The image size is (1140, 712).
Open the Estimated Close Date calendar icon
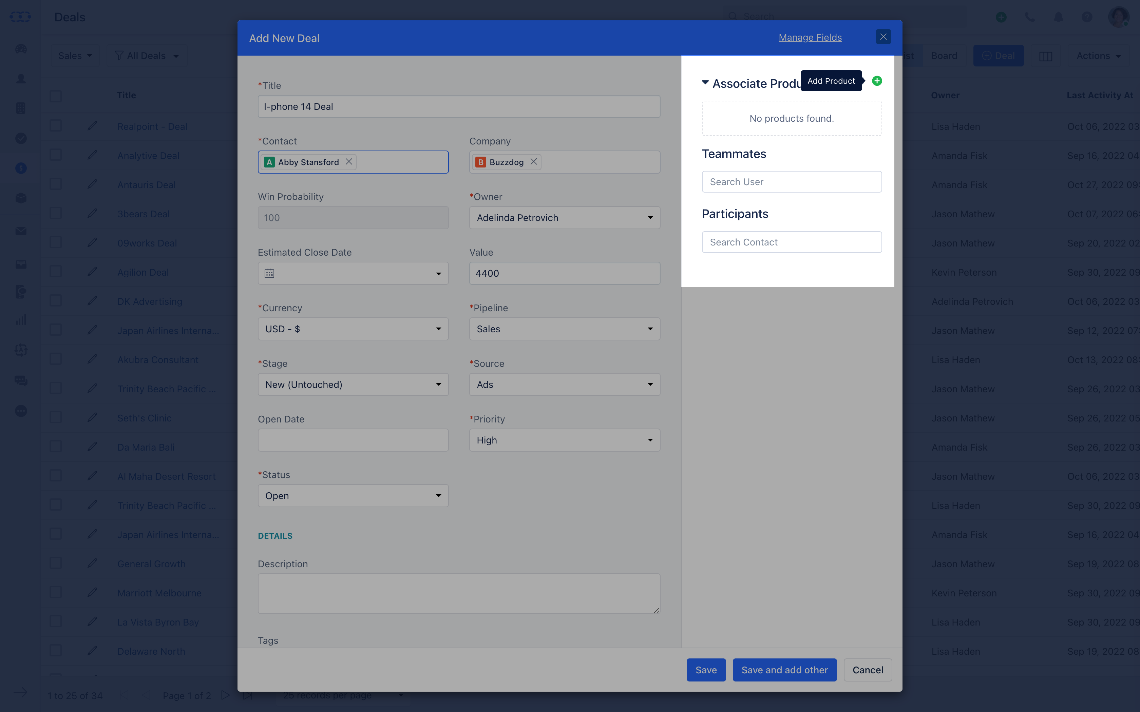tap(269, 273)
